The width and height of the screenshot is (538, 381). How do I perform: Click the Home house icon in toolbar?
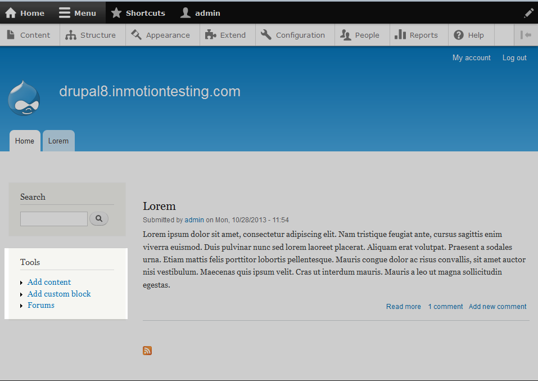point(11,13)
